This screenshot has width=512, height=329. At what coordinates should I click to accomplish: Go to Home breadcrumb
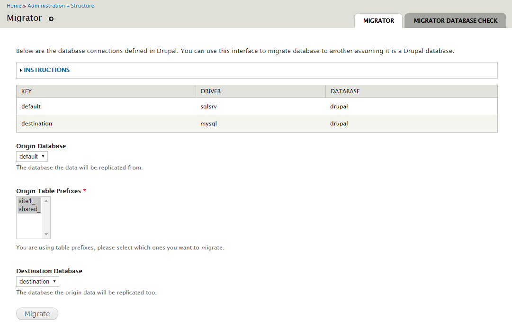click(14, 6)
